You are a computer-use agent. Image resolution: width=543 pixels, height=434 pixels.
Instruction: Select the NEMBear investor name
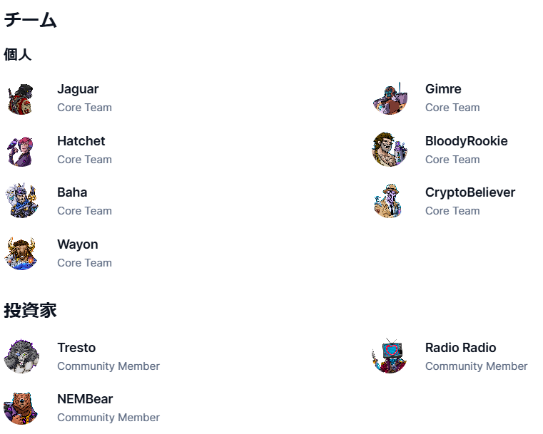85,399
